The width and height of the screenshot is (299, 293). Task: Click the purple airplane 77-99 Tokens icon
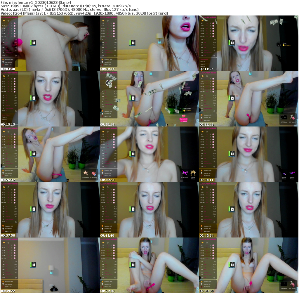[x=185, y=173]
